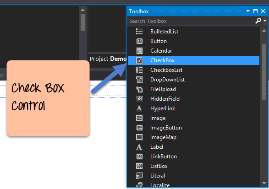Choose the ListBox control icon
The width and height of the screenshot is (269, 189).
[139, 166]
